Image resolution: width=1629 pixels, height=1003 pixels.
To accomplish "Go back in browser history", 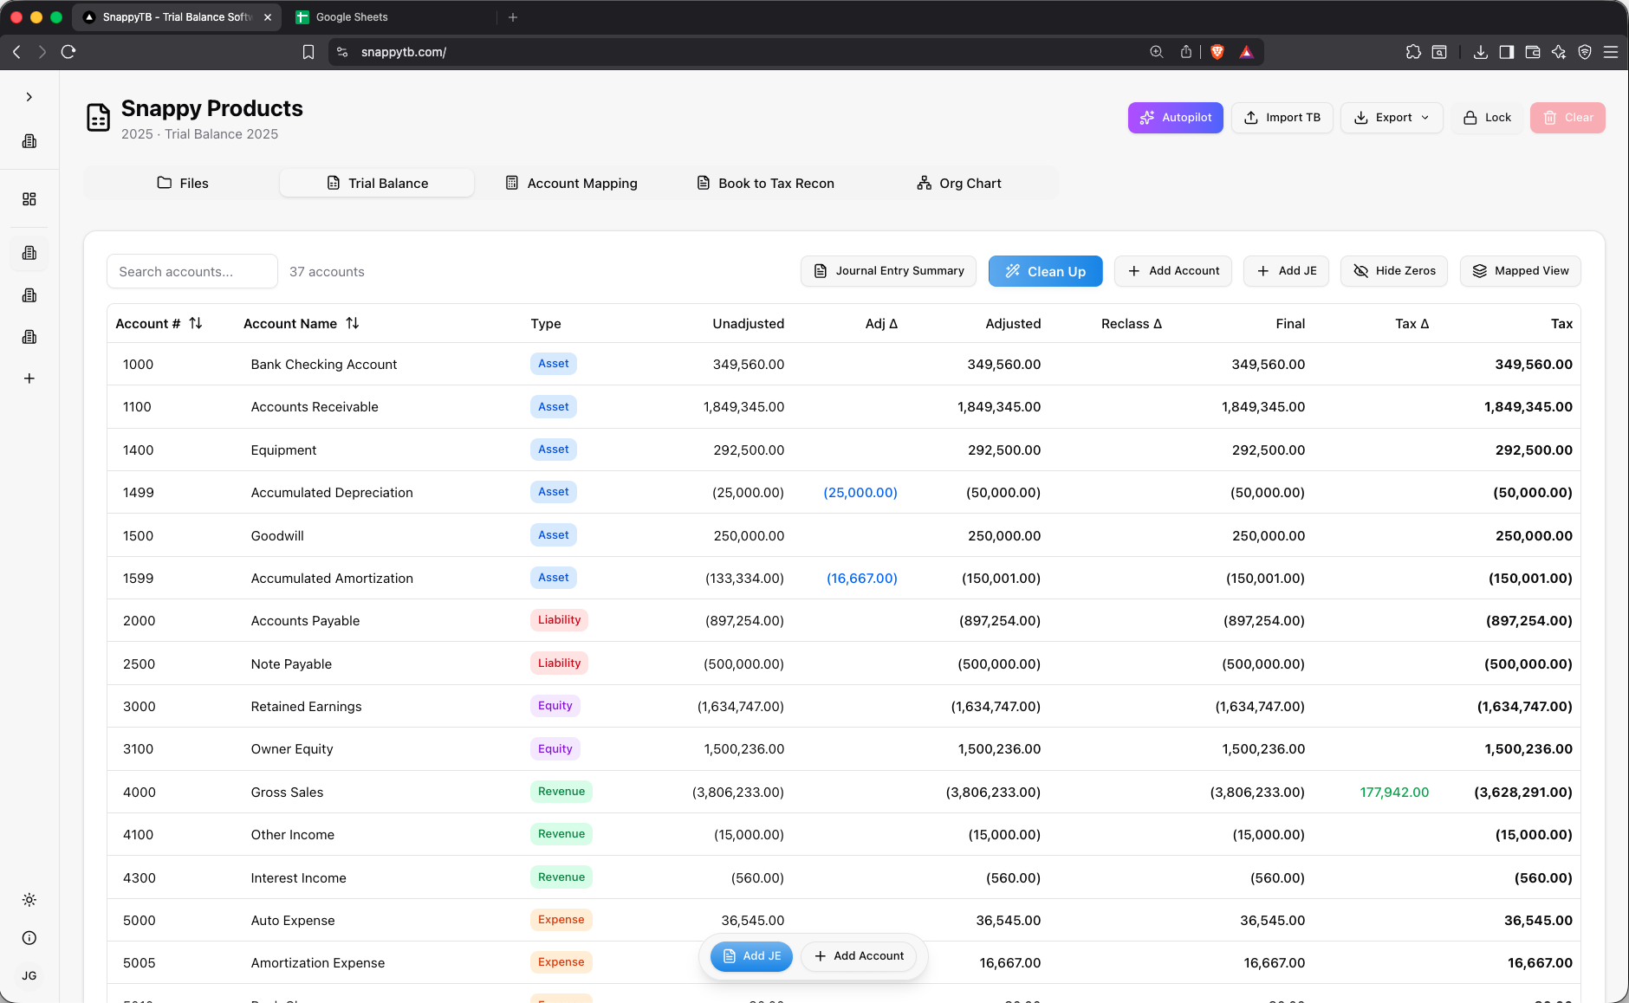I will 16,52.
